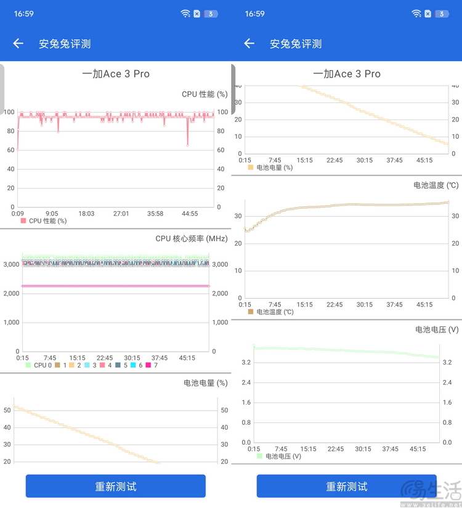Viewport: 462px width, 508px height.
Task: Tap the 安兔兔评测 title on the left screen
Action: point(65,44)
